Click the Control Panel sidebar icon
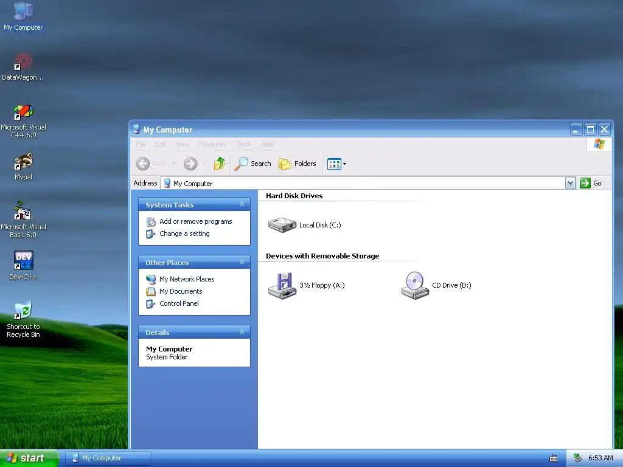 coord(151,304)
